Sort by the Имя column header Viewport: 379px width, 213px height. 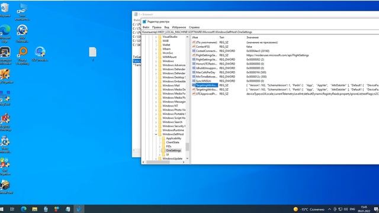[195, 37]
